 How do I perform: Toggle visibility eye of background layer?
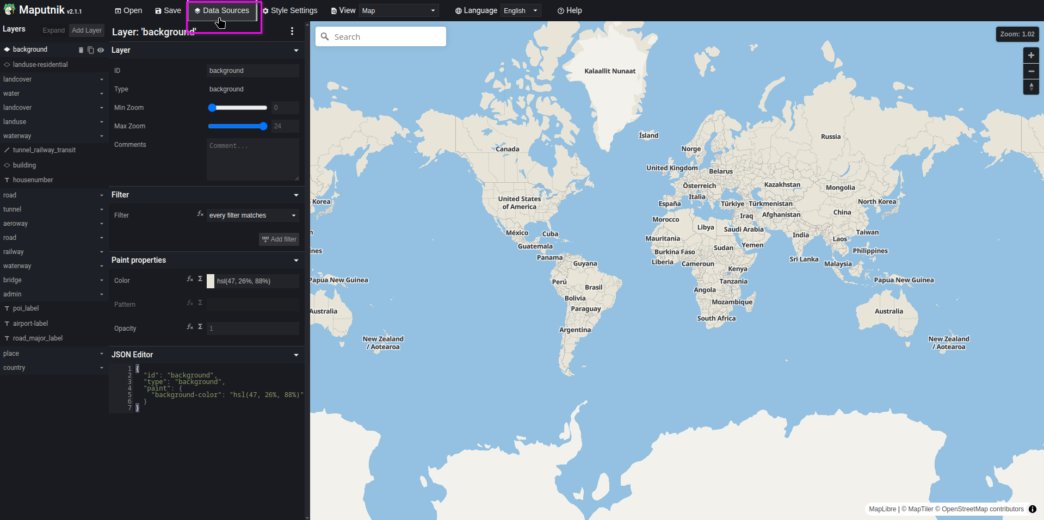[x=101, y=50]
